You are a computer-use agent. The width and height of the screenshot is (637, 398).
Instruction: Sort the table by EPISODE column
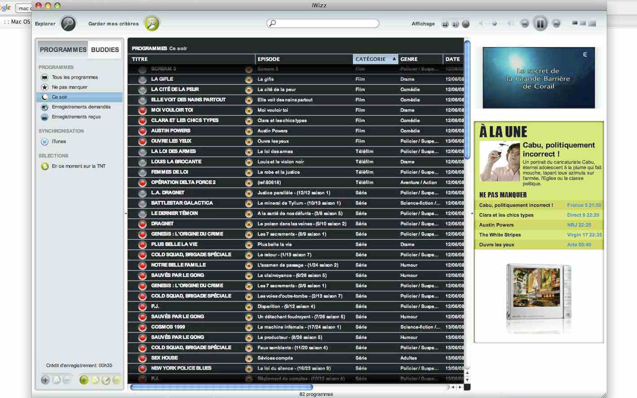tap(304, 59)
